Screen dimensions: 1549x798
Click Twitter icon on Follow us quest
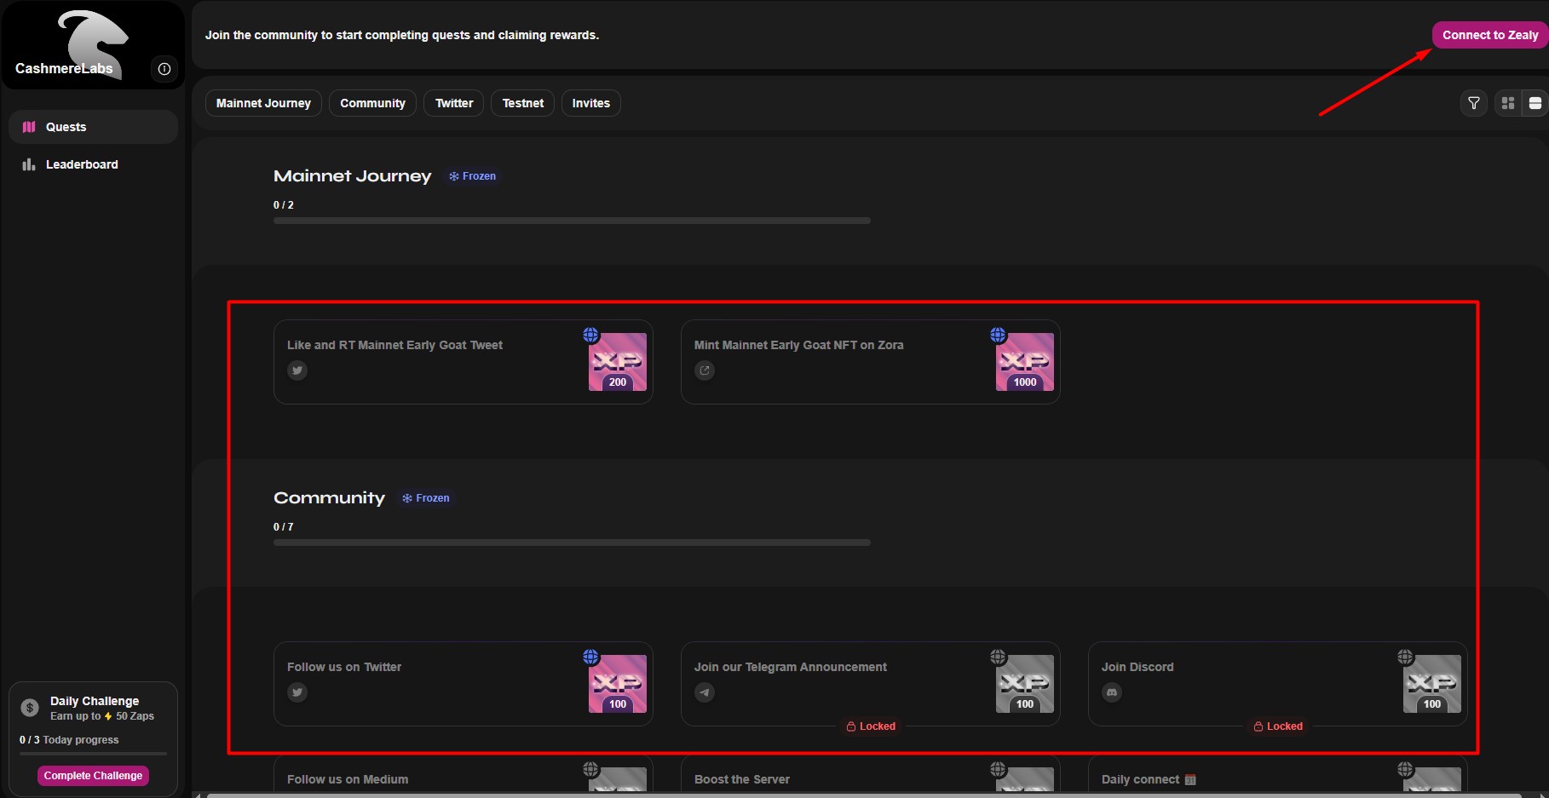tap(297, 692)
